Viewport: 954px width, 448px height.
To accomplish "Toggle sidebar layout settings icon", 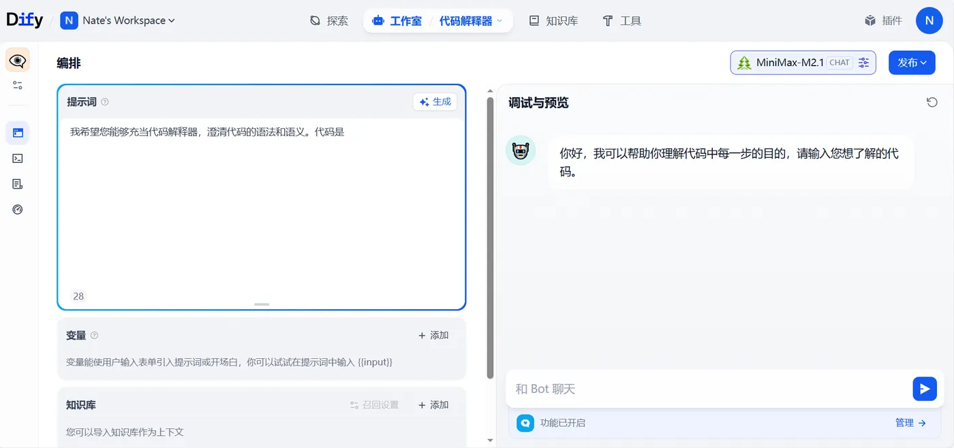I will 18,85.
